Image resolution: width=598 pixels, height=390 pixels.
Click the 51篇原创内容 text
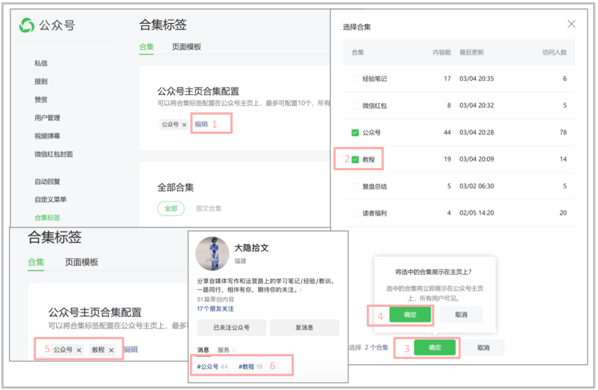[215, 299]
